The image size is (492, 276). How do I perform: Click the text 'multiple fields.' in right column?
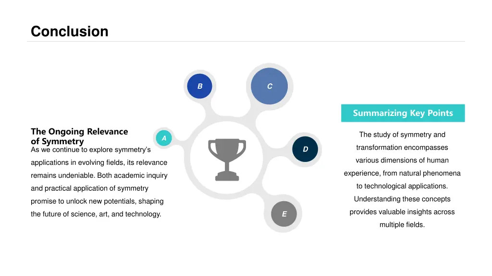[402, 225]
